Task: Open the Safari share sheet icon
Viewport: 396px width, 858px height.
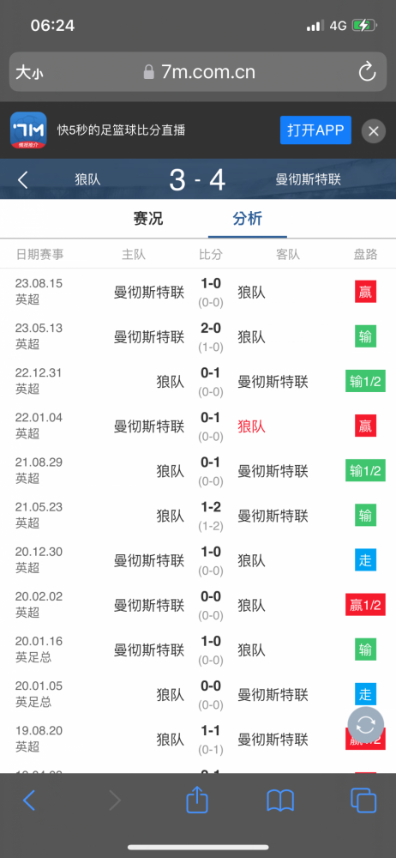Action: (x=197, y=800)
